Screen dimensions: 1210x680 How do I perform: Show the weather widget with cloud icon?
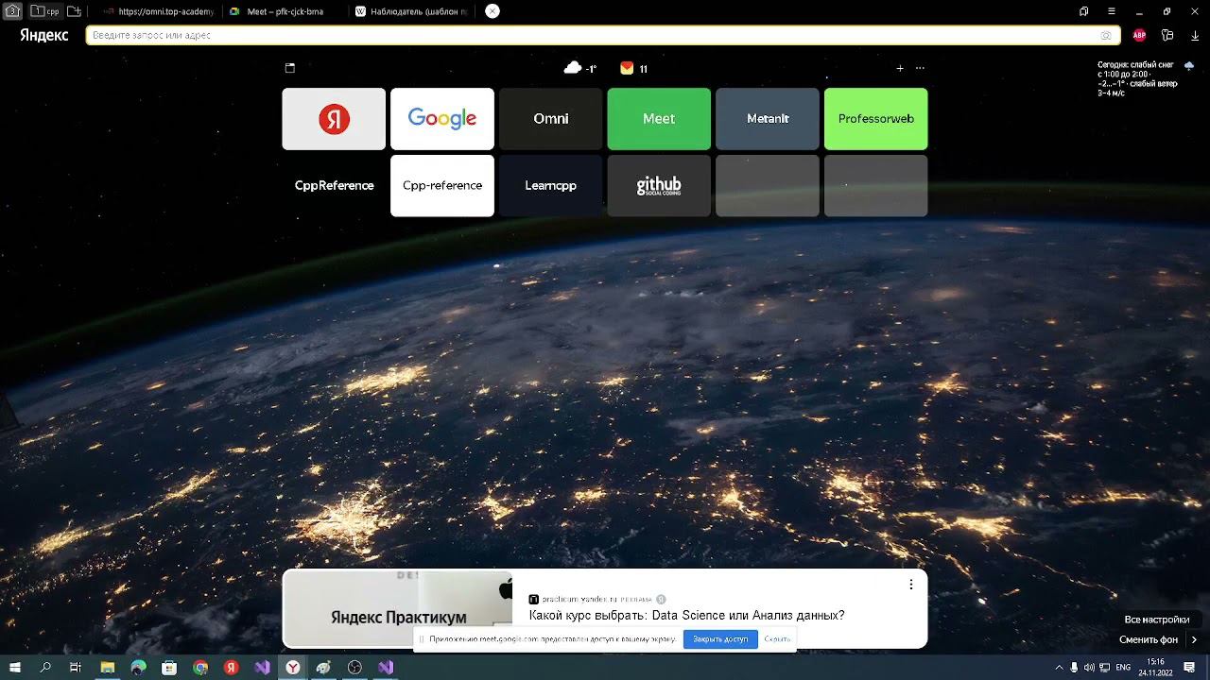pyautogui.click(x=579, y=68)
